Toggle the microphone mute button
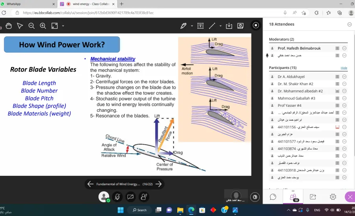Viewport: 355px width, 216px height. [117, 197]
